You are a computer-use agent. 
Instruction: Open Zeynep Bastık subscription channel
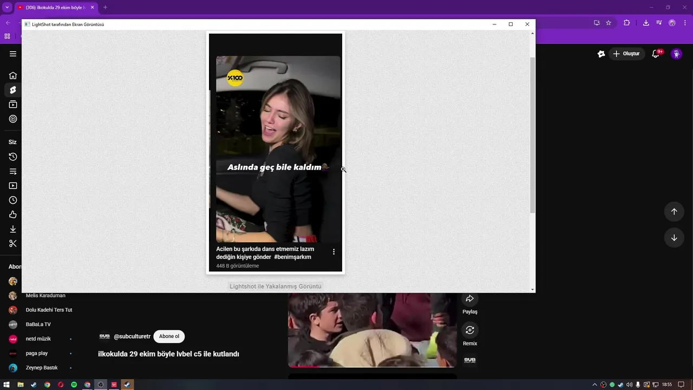click(42, 368)
